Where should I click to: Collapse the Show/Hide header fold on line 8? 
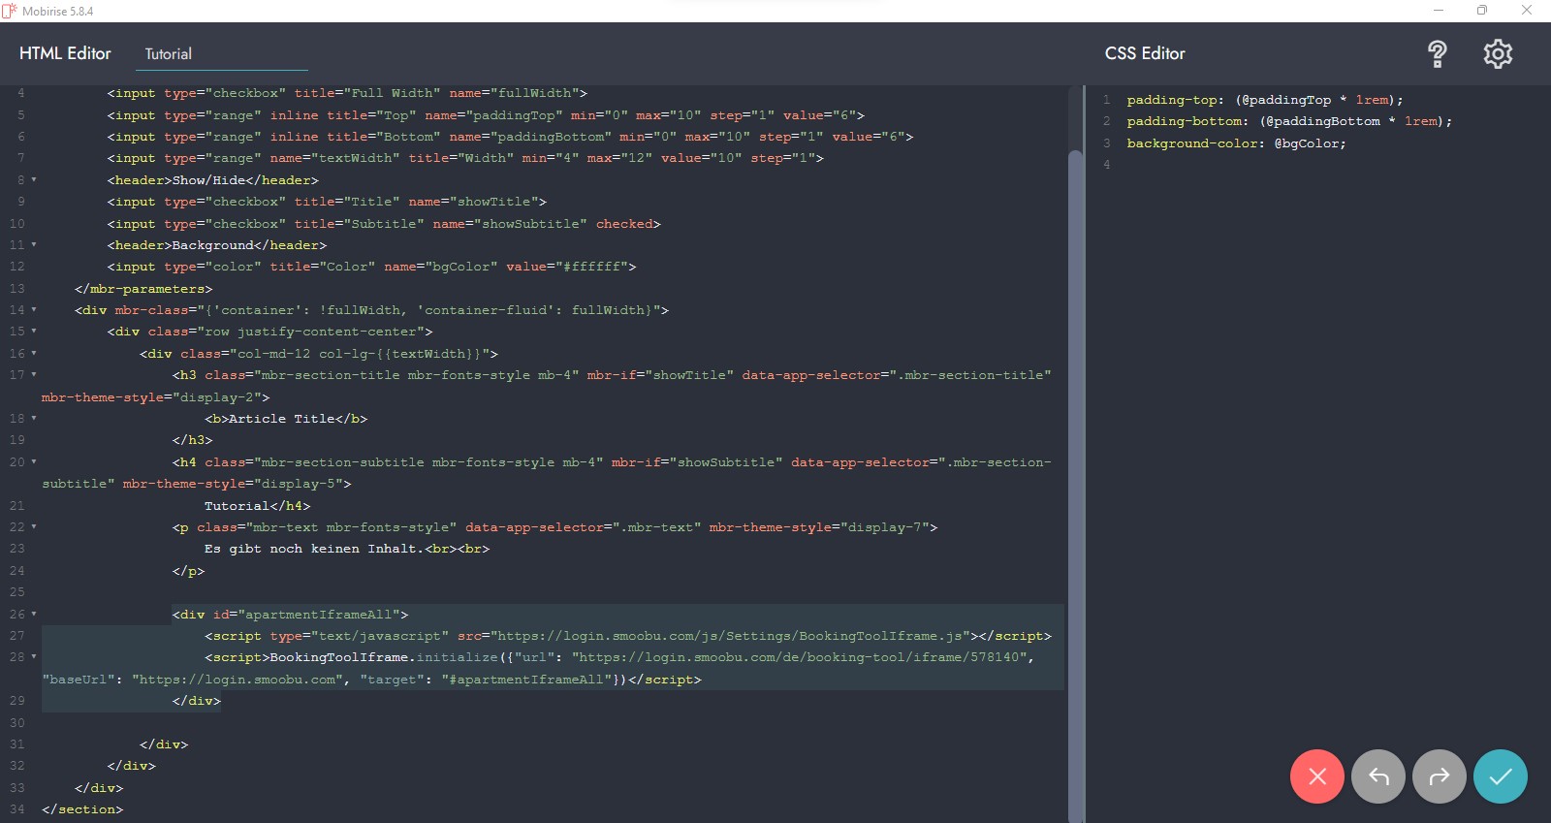34,179
